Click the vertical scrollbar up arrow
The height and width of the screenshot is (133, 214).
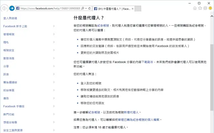coord(212,16)
